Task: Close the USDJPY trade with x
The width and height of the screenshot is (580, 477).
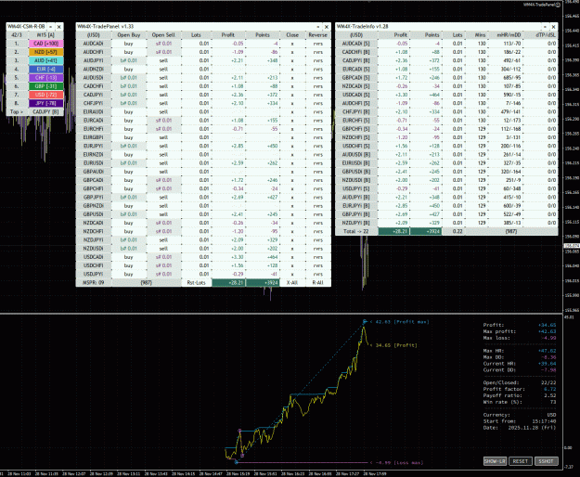Action: [x=292, y=274]
